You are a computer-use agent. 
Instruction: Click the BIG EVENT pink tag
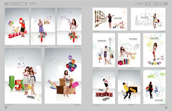coord(75,85)
